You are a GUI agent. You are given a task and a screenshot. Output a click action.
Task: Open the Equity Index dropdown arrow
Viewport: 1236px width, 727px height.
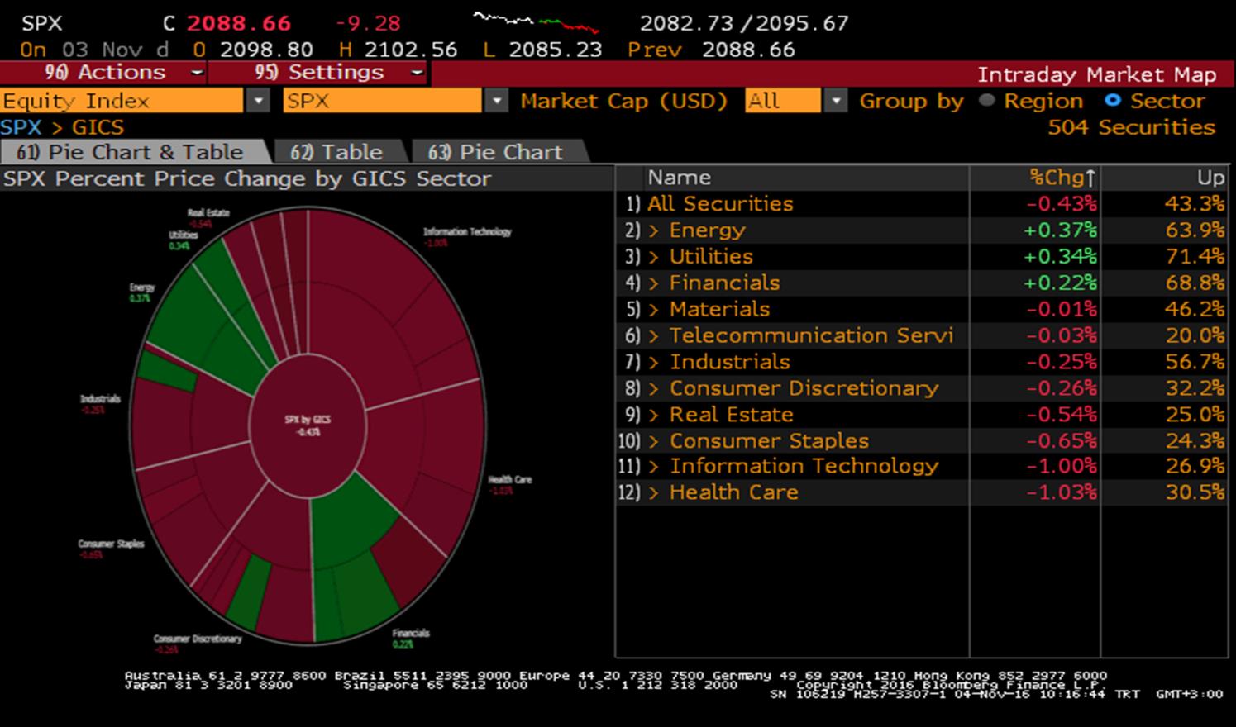tap(259, 101)
